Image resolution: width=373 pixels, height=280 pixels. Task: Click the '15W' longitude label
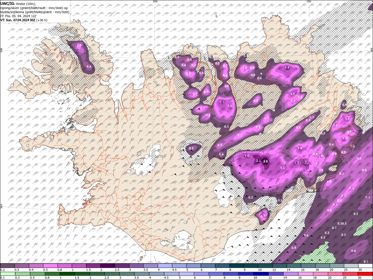[x=309, y=1]
